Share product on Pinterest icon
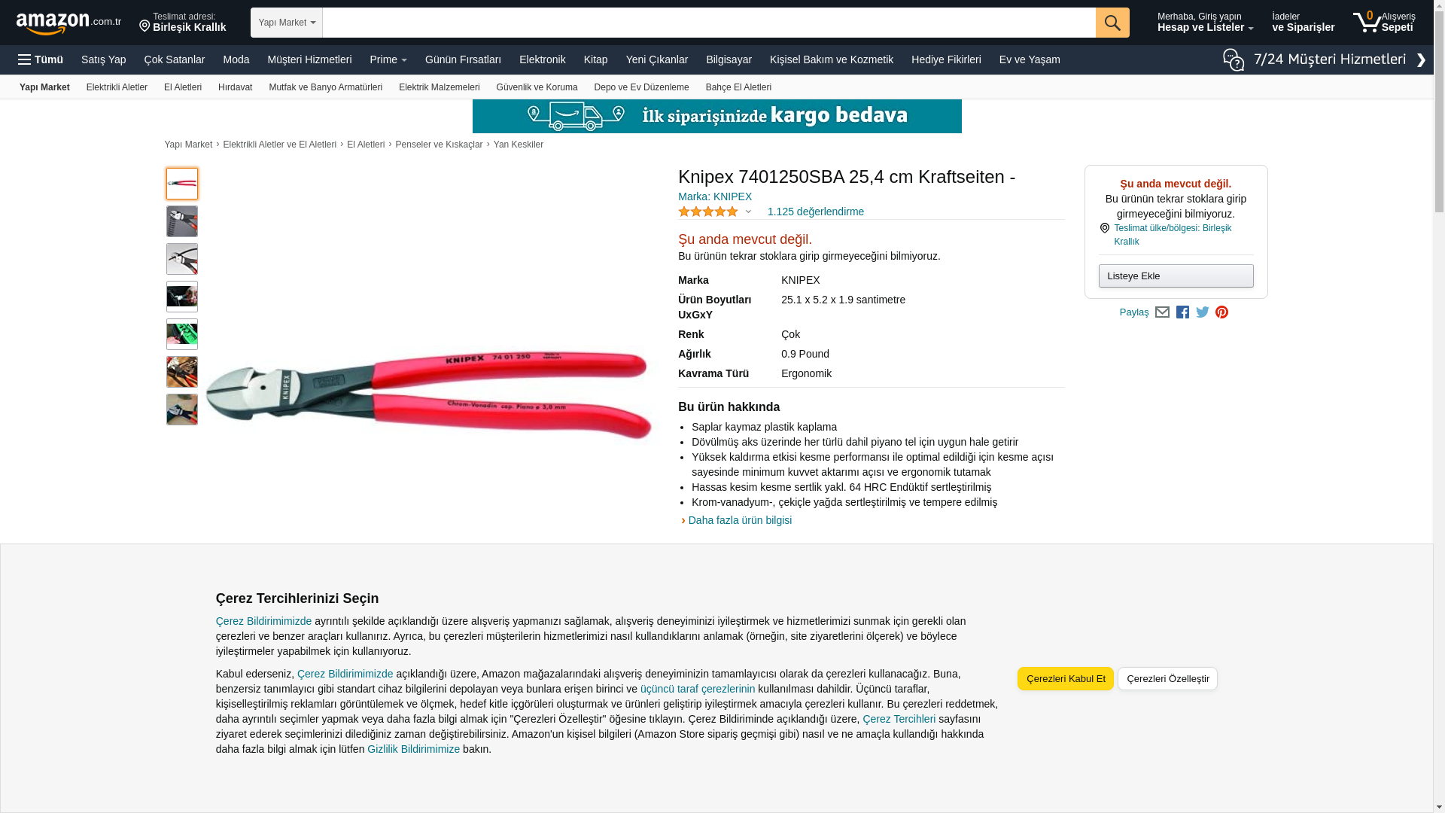1445x813 pixels. [x=1221, y=312]
